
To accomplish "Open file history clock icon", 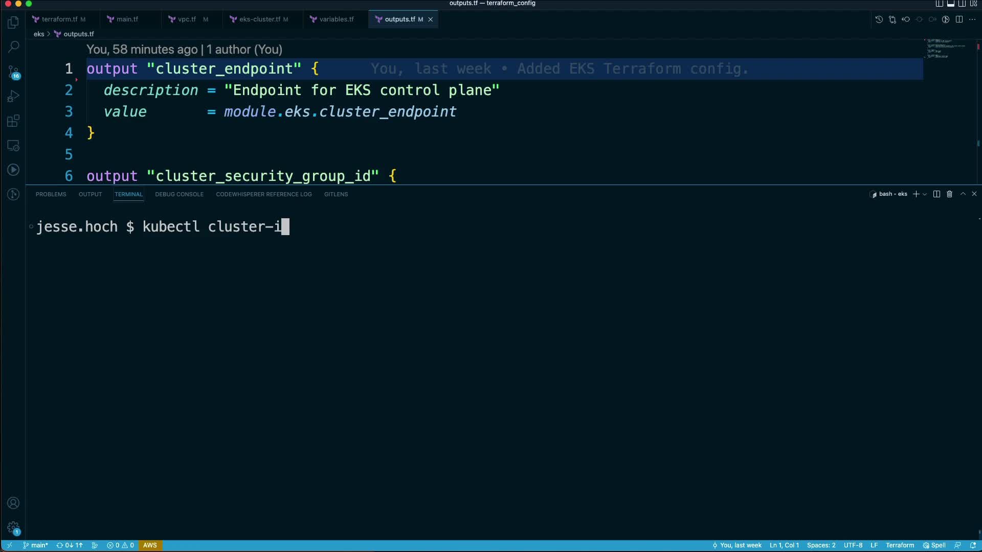I will coord(879,19).
